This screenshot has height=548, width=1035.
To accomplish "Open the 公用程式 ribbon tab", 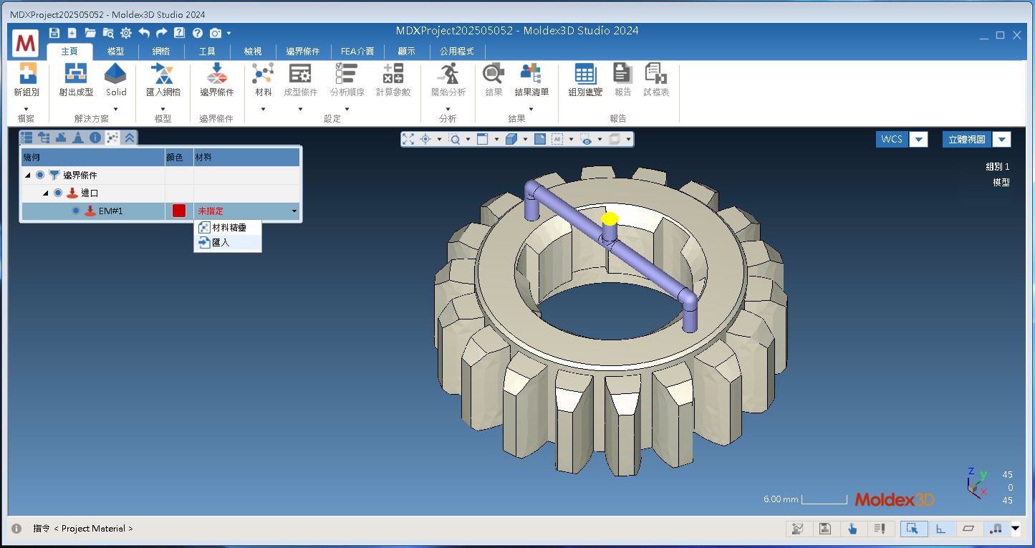I will [x=457, y=52].
